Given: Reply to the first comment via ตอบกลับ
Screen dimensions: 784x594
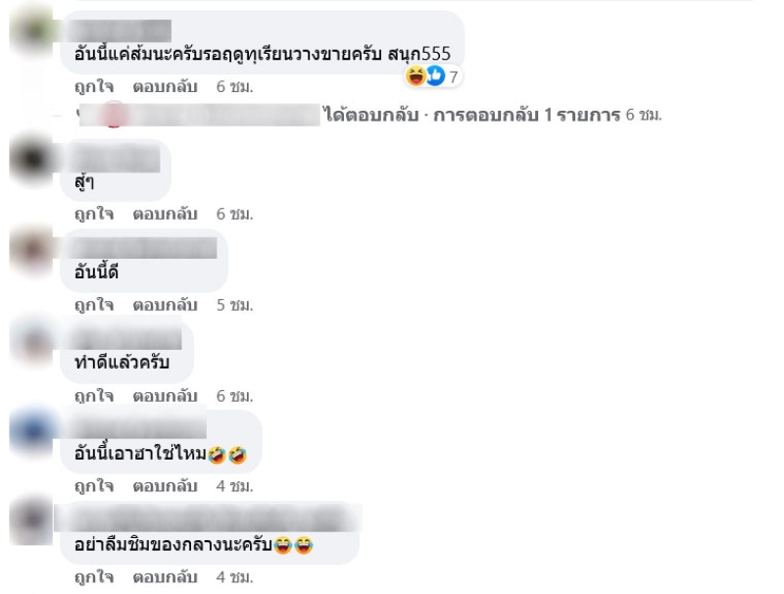Looking at the screenshot, I should (x=165, y=86).
